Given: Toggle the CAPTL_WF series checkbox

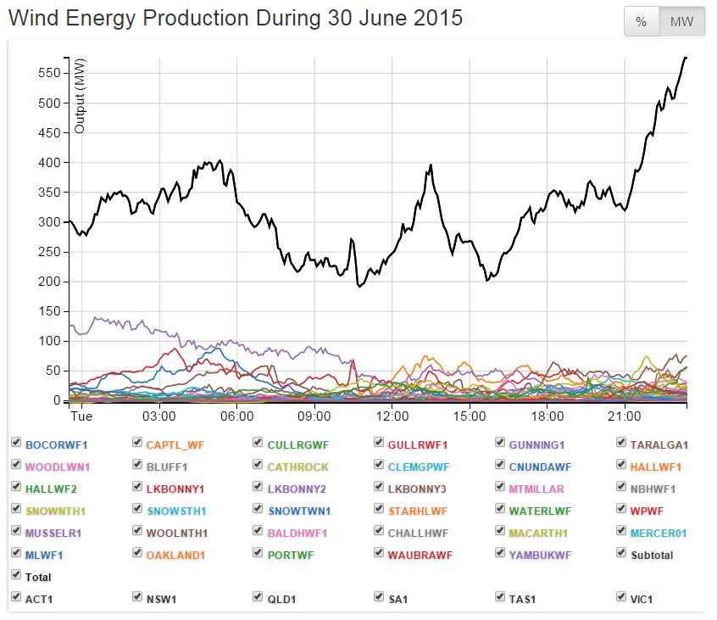Looking at the screenshot, I should [x=137, y=443].
